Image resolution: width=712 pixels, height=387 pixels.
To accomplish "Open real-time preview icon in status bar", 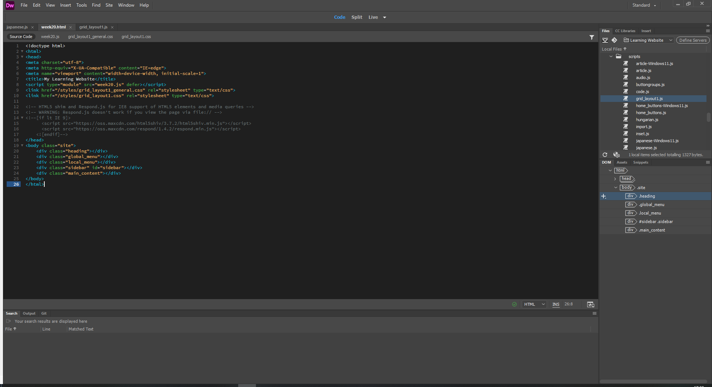I will (591, 304).
